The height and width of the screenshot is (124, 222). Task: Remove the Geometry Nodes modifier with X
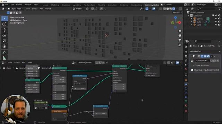tap(215, 56)
